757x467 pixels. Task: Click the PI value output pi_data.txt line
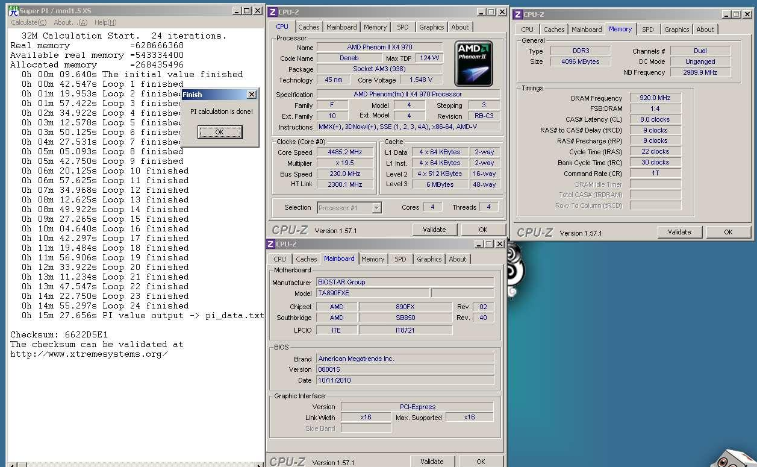[x=143, y=315]
